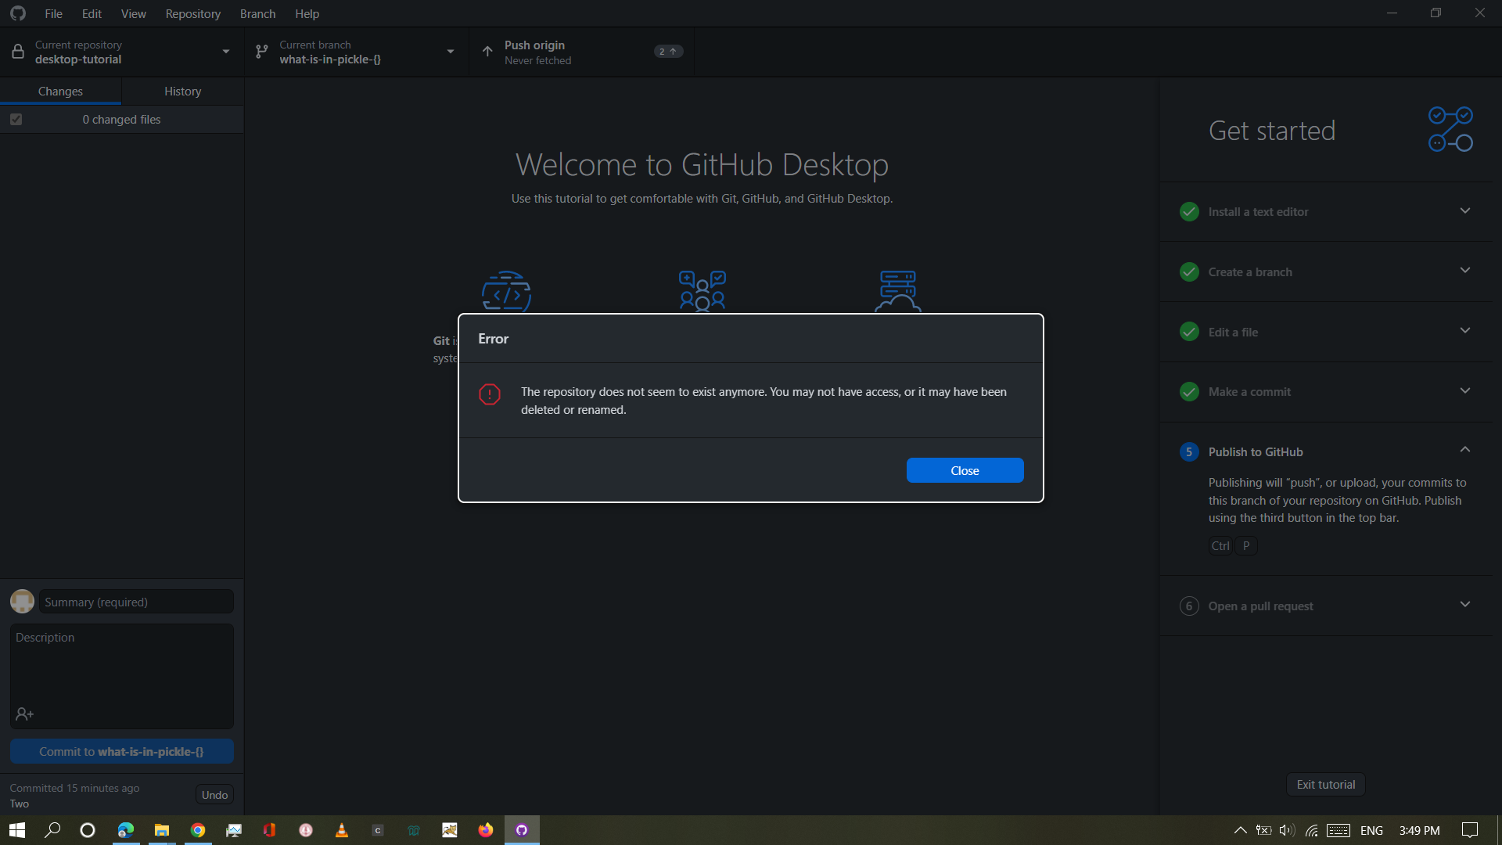Expand the Install a text editor step
1502x845 pixels.
pos(1464,211)
